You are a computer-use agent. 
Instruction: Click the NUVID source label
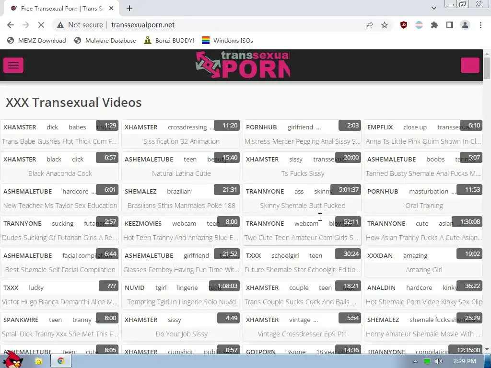tap(135, 288)
